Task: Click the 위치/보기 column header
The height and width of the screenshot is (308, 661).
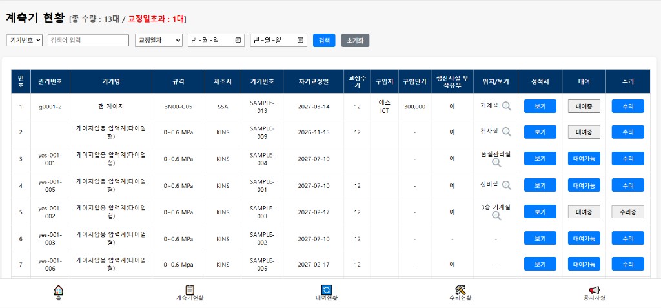Action: click(x=496, y=81)
